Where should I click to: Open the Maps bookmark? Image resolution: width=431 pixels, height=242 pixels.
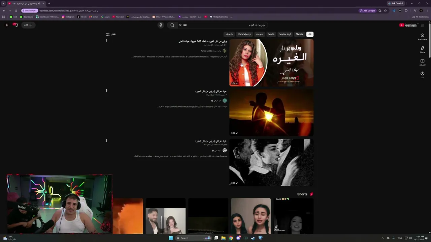(105, 17)
